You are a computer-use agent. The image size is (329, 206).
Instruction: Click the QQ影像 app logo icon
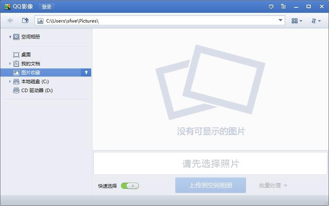click(x=7, y=7)
